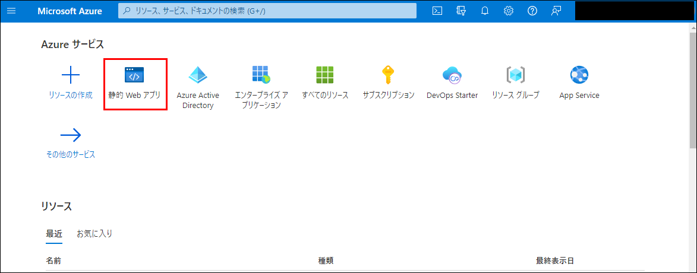Open エンタープライズ アプリケーション icon
Viewport: 697px width, 273px height.
(x=261, y=75)
